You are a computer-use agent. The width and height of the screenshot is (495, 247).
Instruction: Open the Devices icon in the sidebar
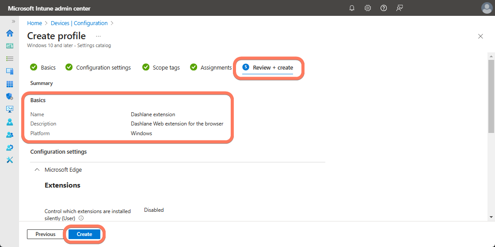9,71
